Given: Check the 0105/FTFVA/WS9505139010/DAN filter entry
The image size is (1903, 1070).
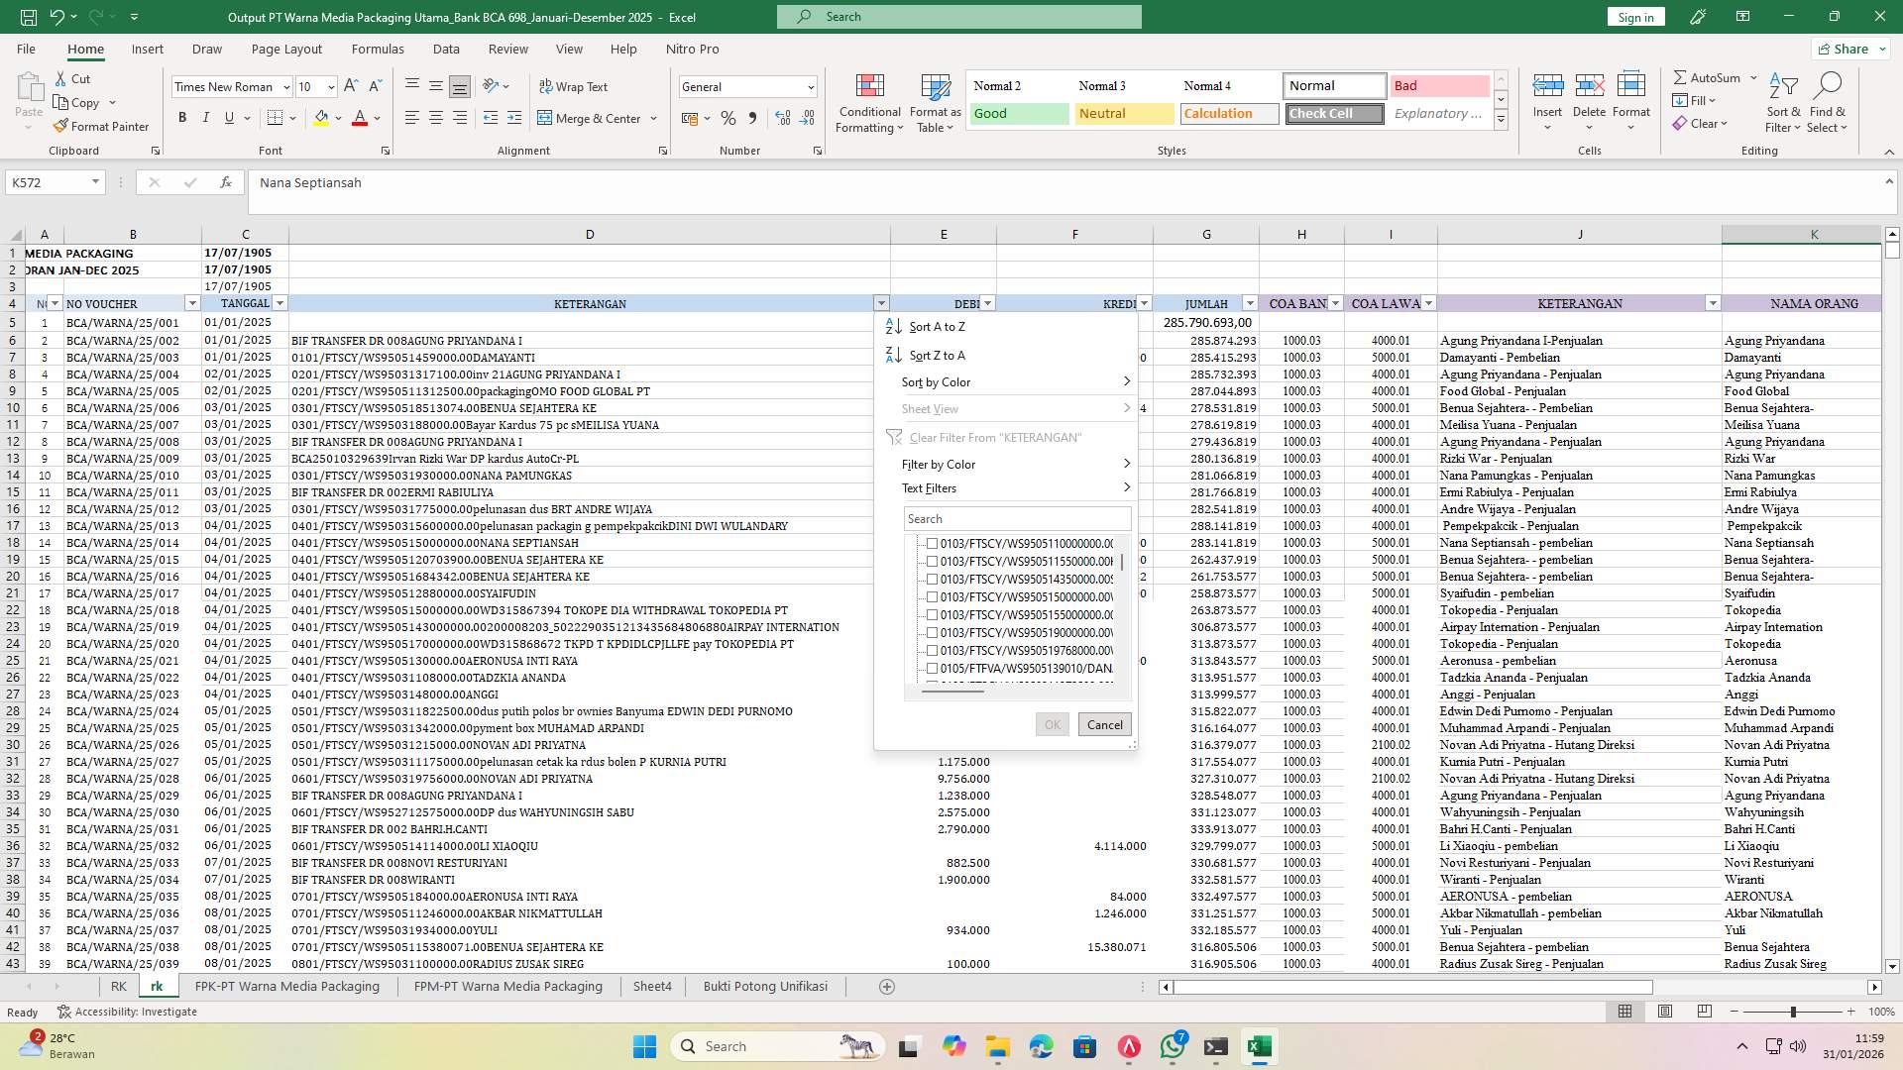Looking at the screenshot, I should 933,668.
